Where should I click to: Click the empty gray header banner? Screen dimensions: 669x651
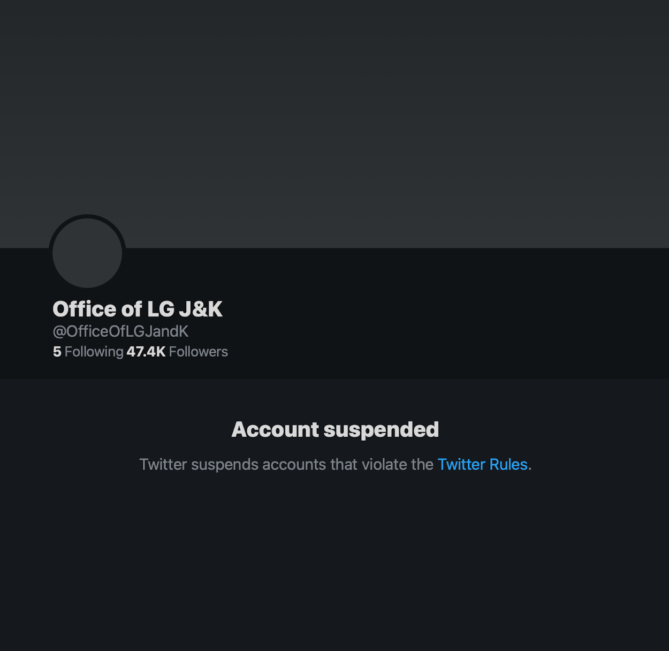[334, 124]
